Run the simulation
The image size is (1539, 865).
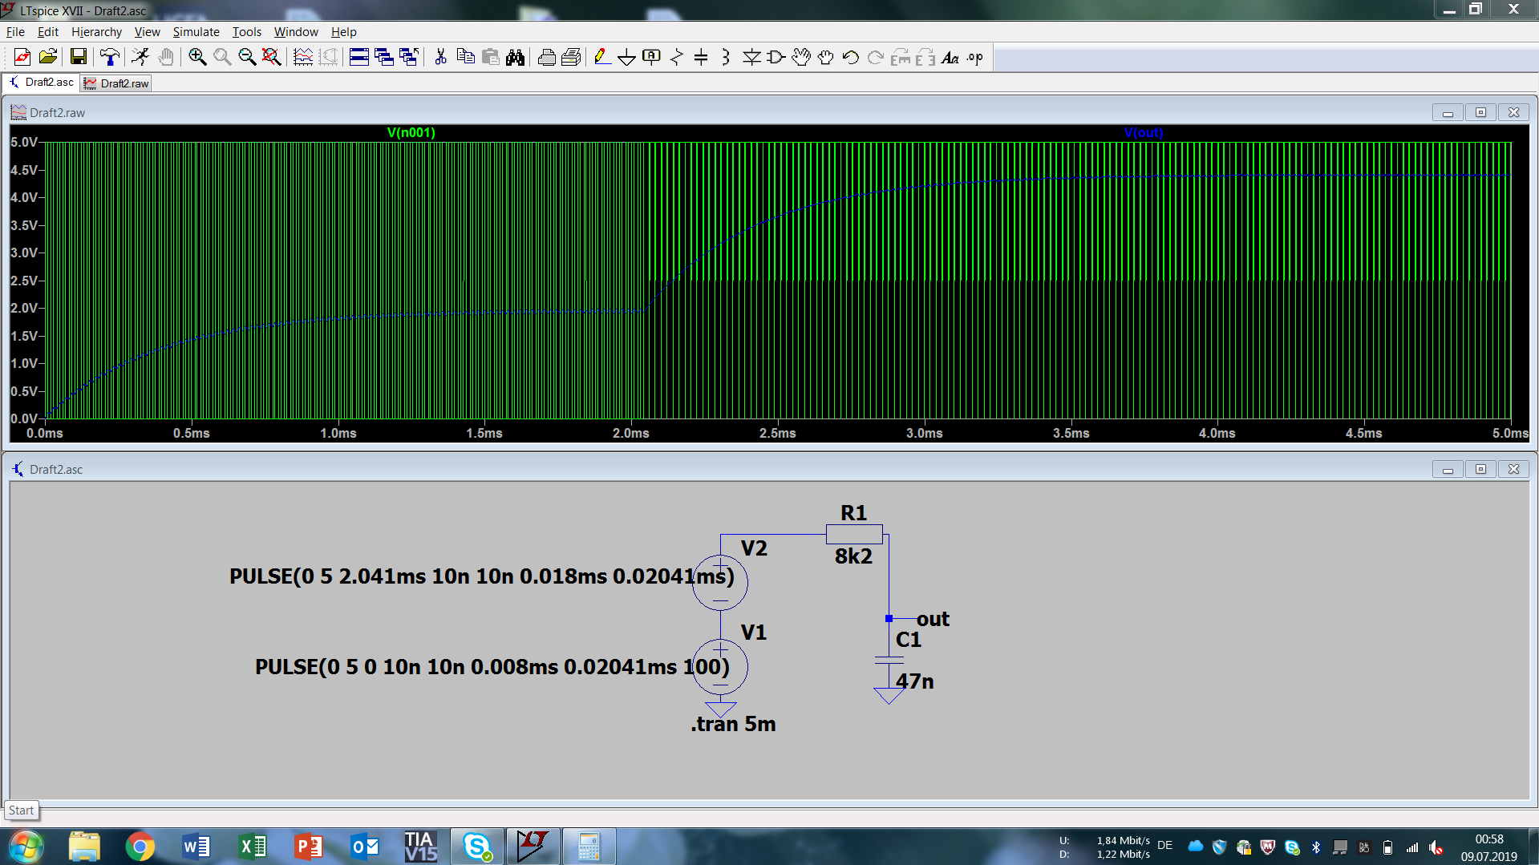click(x=140, y=57)
